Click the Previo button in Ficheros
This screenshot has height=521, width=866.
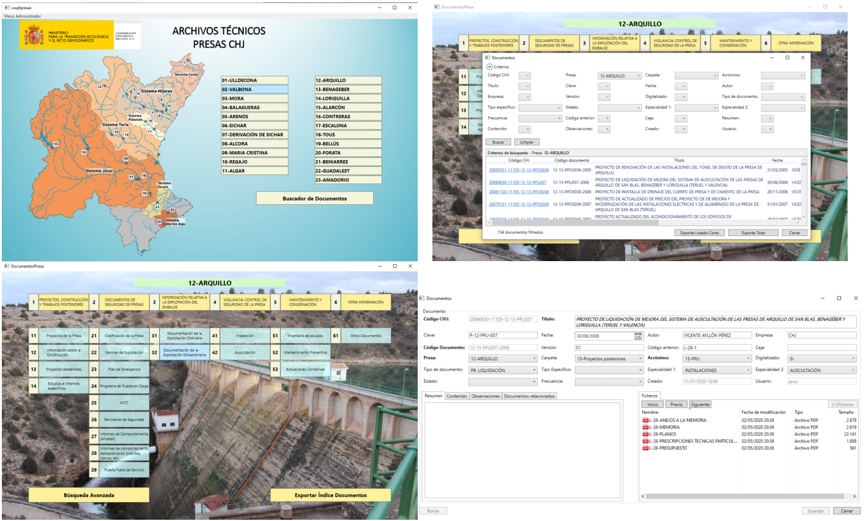coord(676,405)
